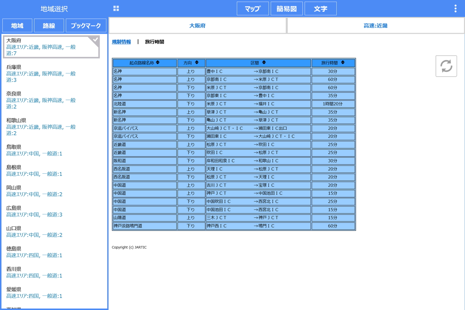Open the 規制情報 link
Viewport: 465px width, 310px height.
(x=121, y=42)
